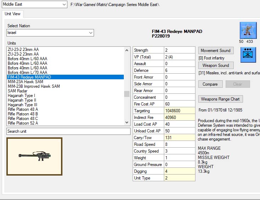Open the Middle East game dropdown
Viewport: 260px width, 200px height.
pyautogui.click(x=34, y=5)
